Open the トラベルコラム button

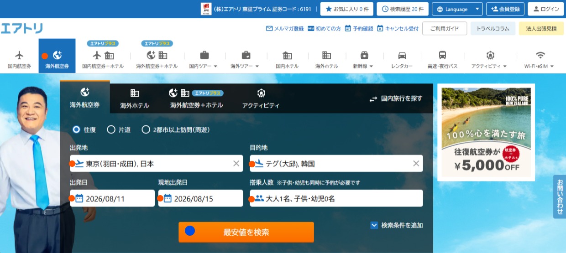click(493, 28)
